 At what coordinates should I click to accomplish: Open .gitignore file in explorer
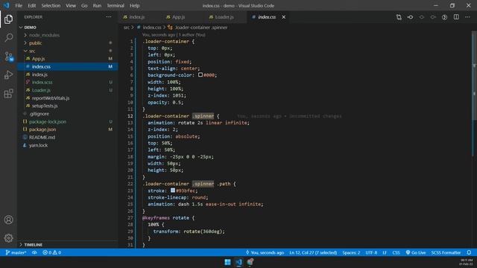pyautogui.click(x=39, y=114)
